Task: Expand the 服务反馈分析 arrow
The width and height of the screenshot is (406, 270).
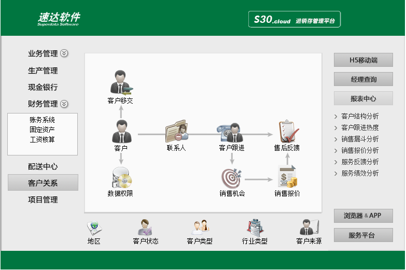Action: (336, 162)
